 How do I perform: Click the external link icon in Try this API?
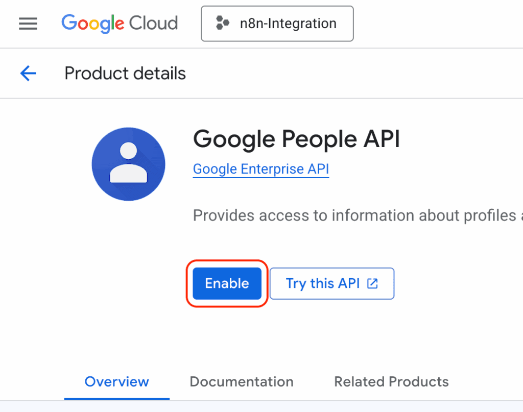coord(373,283)
